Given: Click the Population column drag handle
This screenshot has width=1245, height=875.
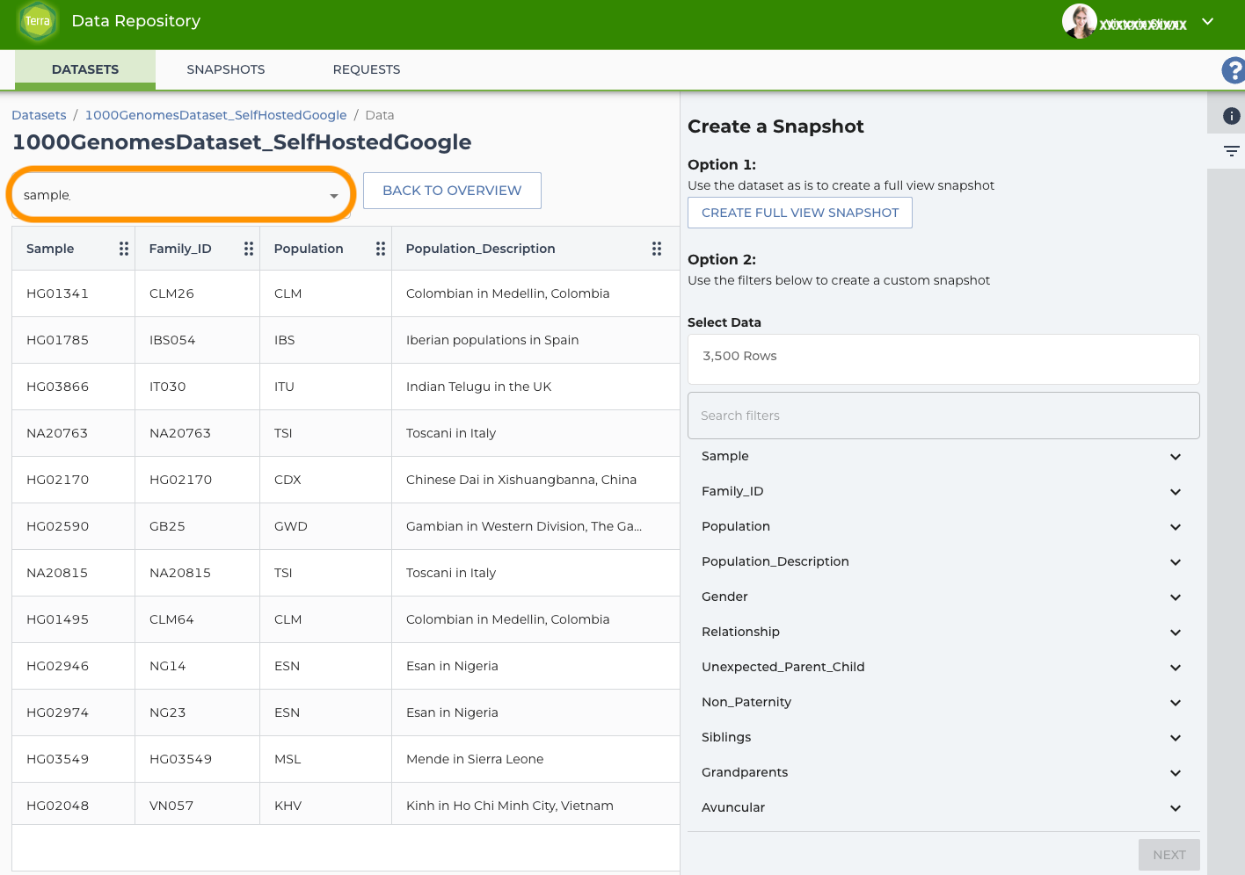Looking at the screenshot, I should point(381,249).
